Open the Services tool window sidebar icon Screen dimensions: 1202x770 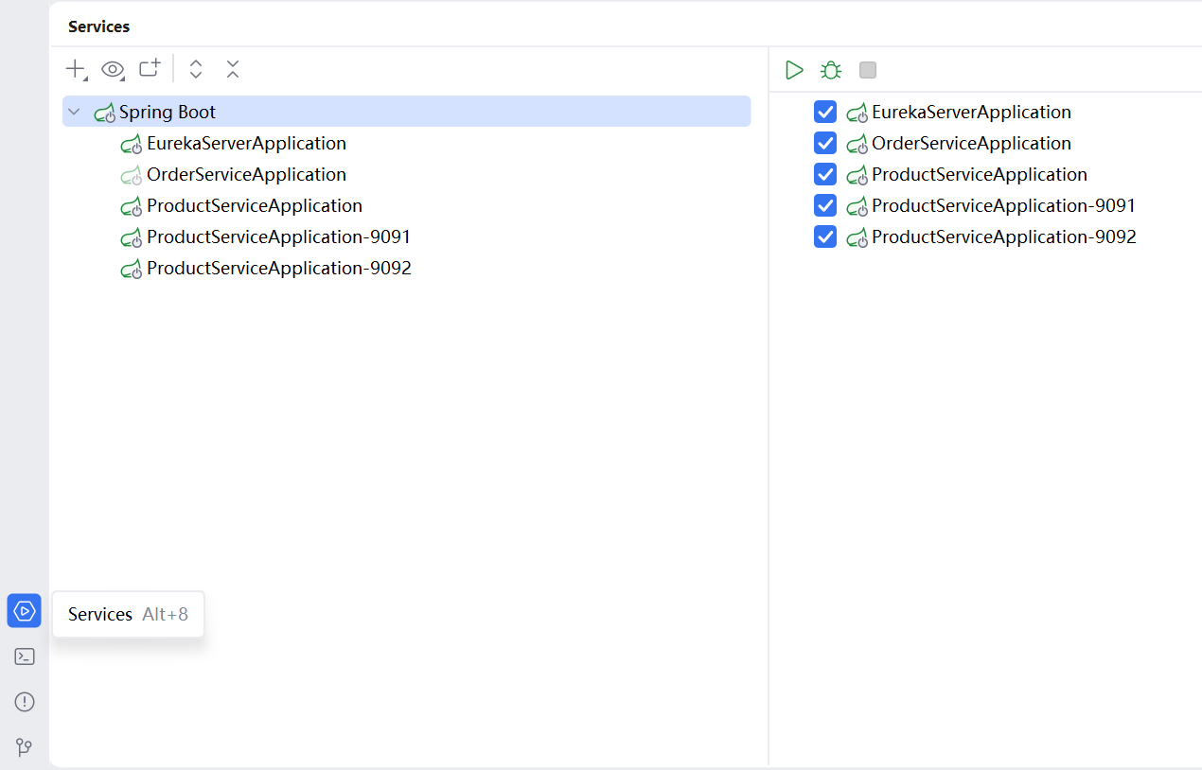point(25,611)
